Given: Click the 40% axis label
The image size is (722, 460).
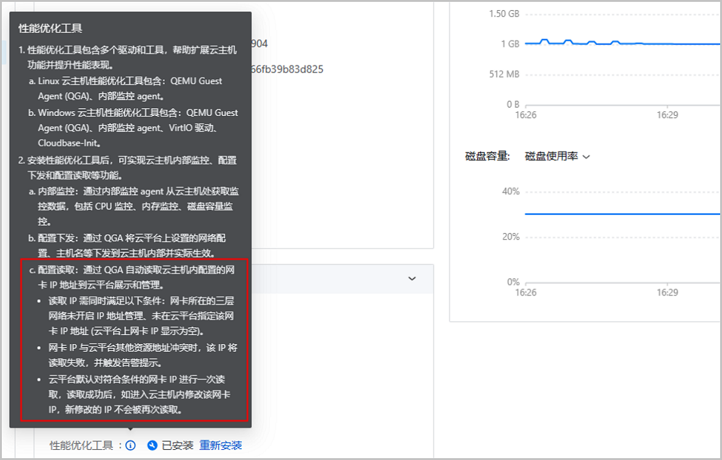Looking at the screenshot, I should (511, 192).
